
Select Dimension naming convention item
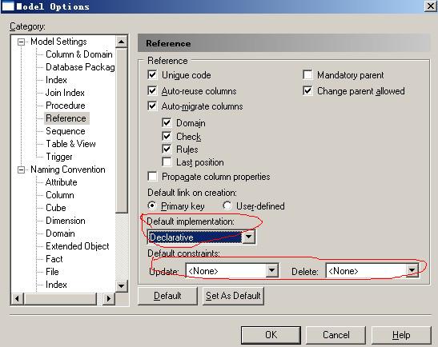pyautogui.click(x=66, y=221)
